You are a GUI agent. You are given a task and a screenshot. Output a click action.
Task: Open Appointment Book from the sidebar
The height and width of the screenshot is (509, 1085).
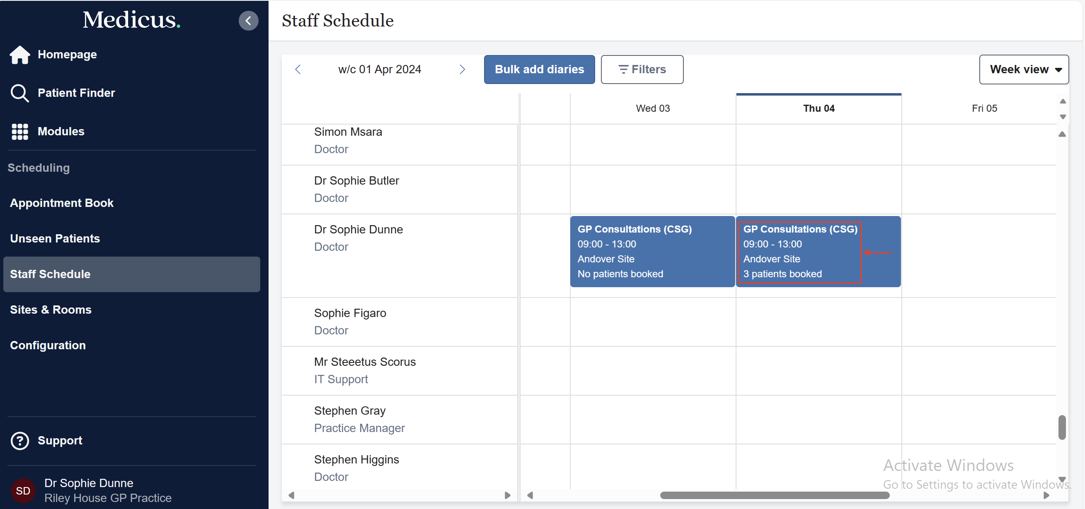pos(61,203)
